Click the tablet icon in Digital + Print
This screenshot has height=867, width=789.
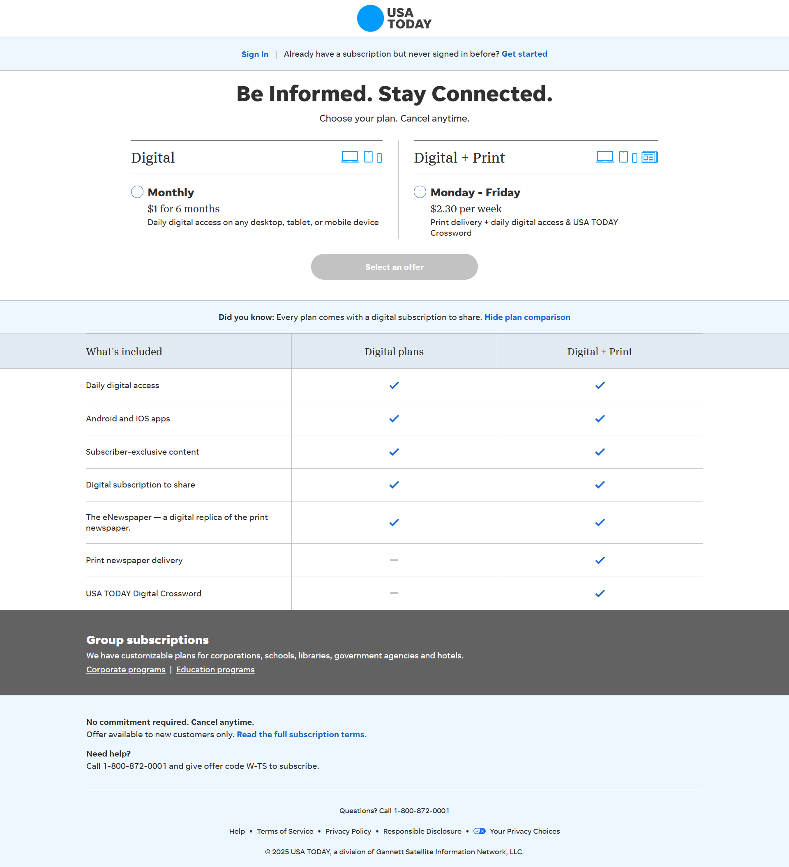pos(623,157)
